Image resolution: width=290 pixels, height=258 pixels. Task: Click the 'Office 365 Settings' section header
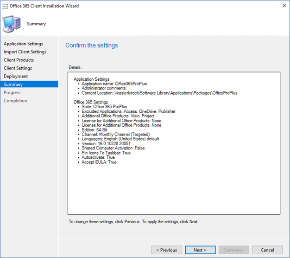click(x=91, y=102)
